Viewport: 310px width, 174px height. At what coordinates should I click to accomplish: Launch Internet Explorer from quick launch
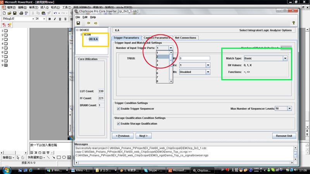pyautogui.click(x=31, y=170)
